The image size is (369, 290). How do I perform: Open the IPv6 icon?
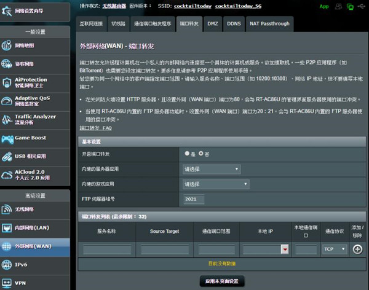tap(7, 265)
